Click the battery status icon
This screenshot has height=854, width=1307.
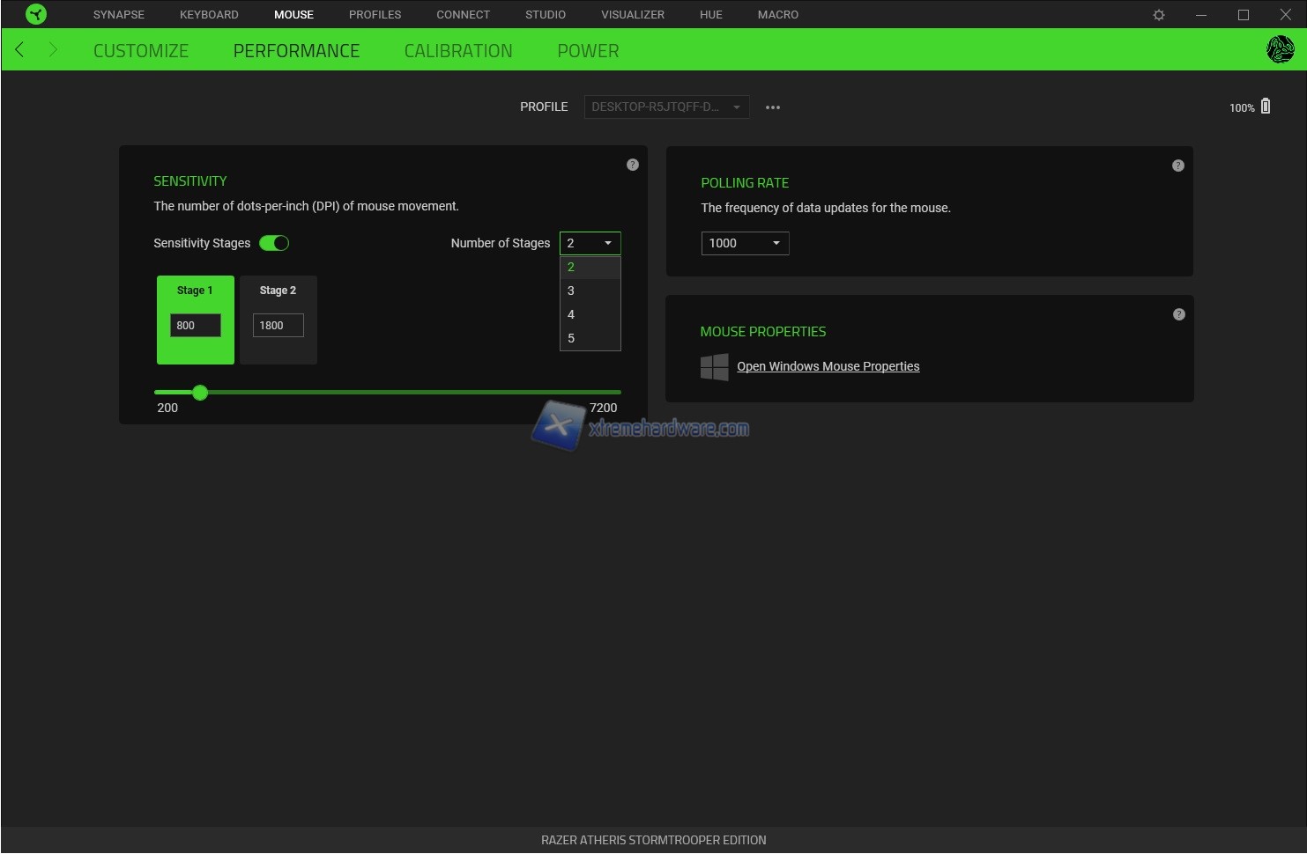1266,107
